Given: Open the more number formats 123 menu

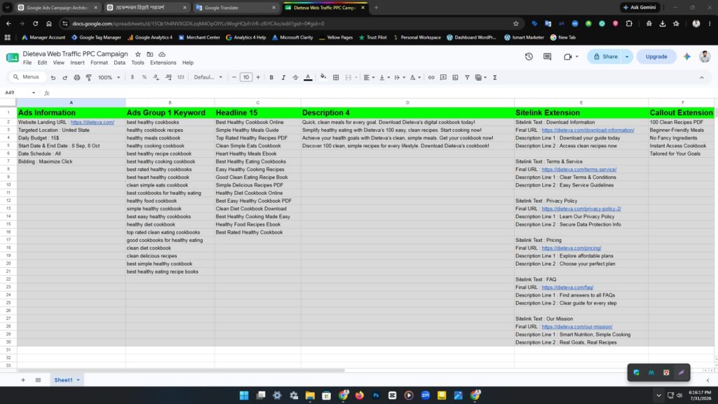Looking at the screenshot, I should click(181, 77).
